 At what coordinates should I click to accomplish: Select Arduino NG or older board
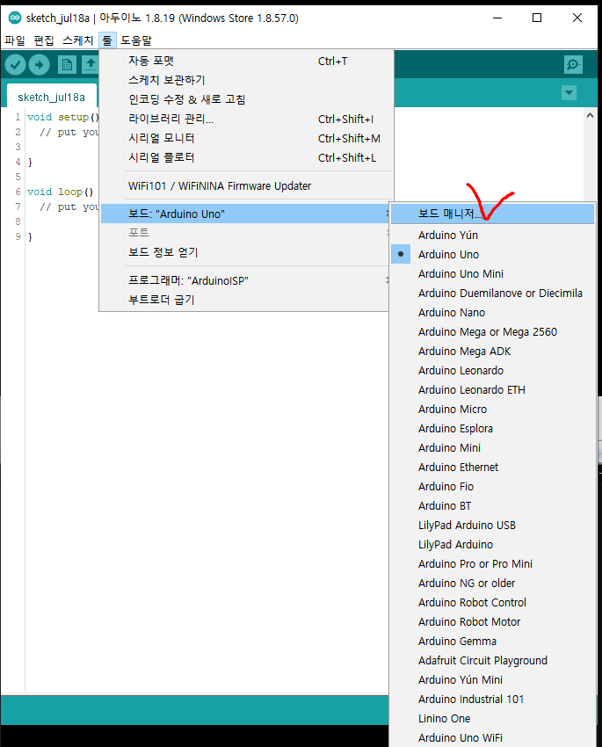tap(492, 584)
